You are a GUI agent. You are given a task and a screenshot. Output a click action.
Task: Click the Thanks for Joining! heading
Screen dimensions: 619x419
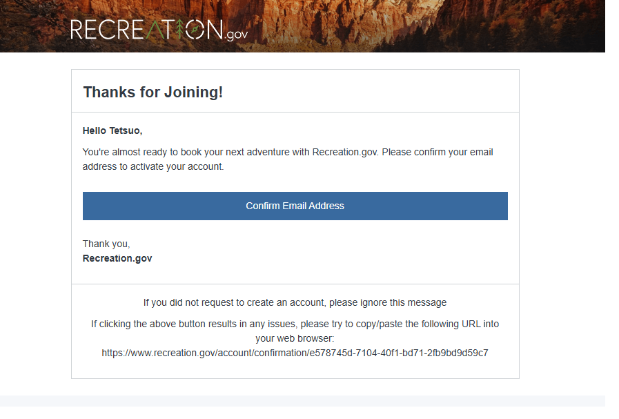(153, 92)
